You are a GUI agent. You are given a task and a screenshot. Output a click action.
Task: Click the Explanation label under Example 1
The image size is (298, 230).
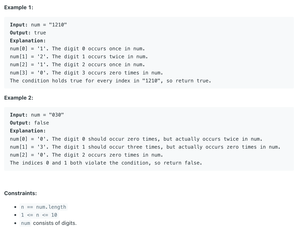28,41
